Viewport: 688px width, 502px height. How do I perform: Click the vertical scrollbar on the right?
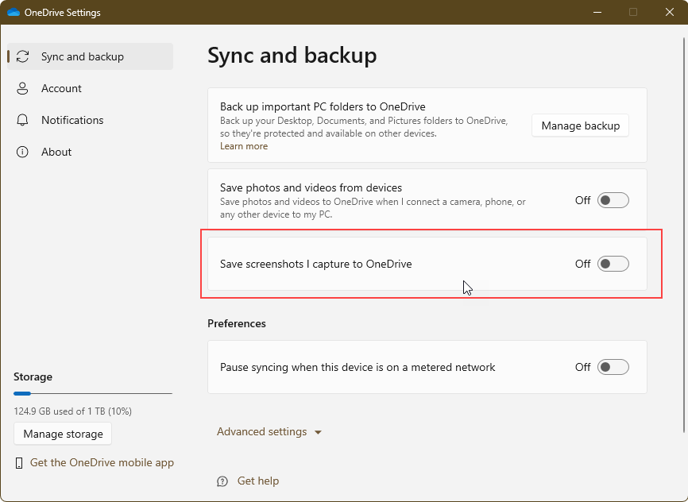pyautogui.click(x=683, y=235)
